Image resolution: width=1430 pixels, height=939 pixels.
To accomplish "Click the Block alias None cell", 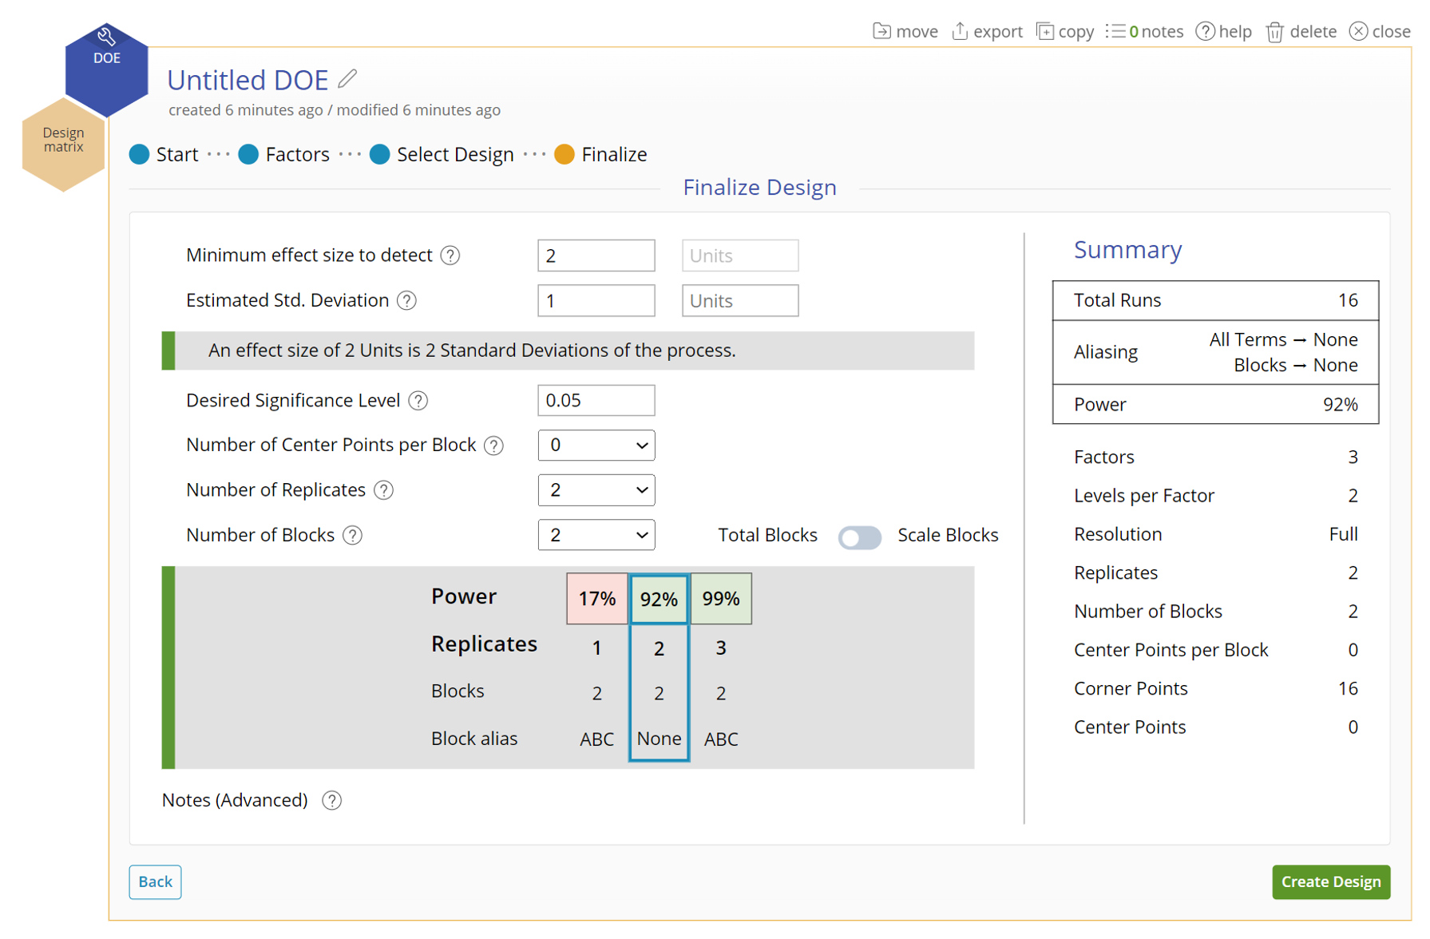I will [659, 739].
